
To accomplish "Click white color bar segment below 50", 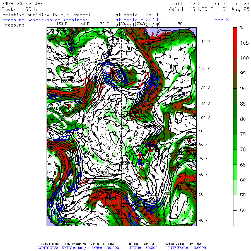I will [235, 218].
